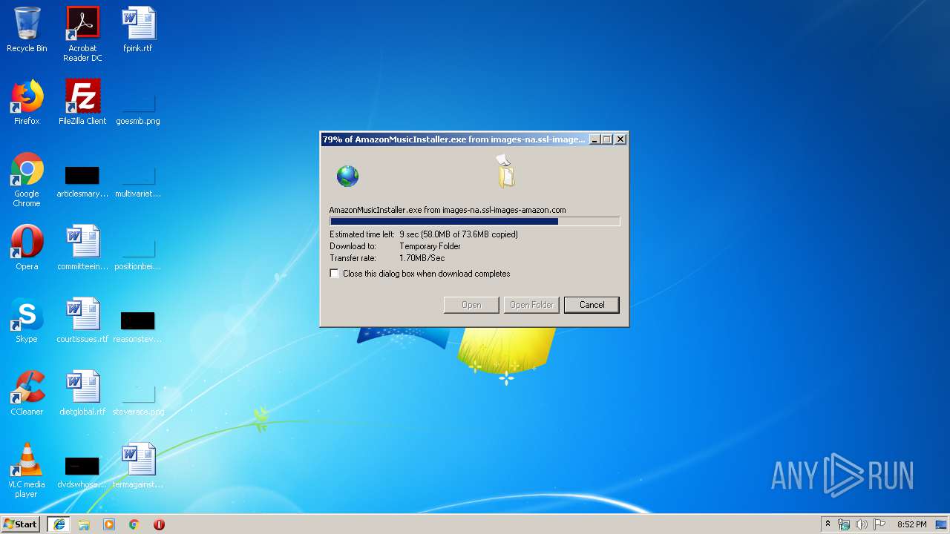Select the fpink.rtf document icon
Screen dimensions: 950x534
[x=138, y=30]
